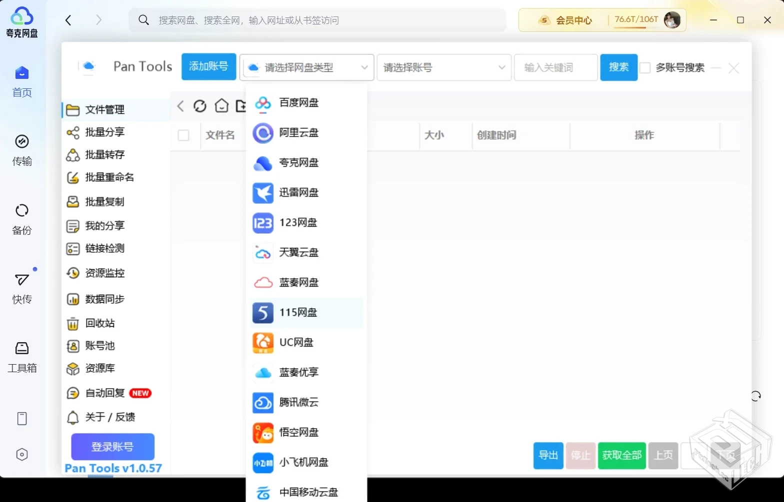Choose 悟空网盘 from the list
This screenshot has width=784, height=502.
[306, 433]
